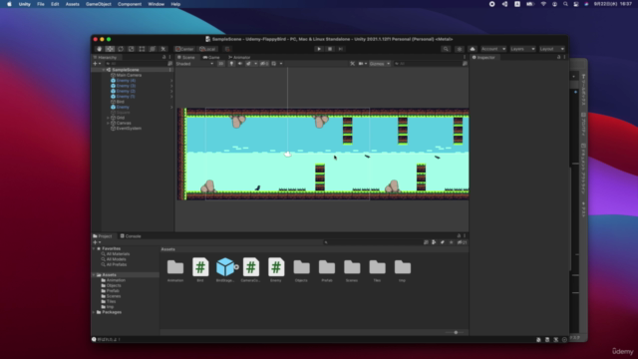Click the Step frame button

(341, 49)
